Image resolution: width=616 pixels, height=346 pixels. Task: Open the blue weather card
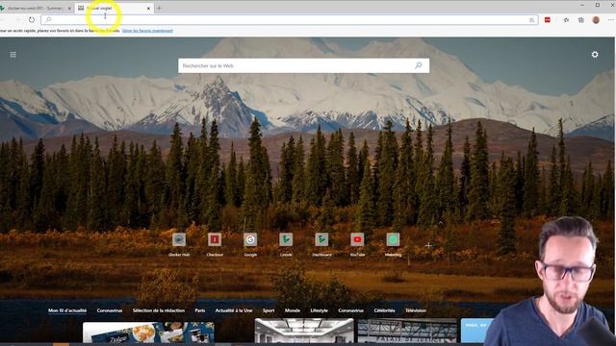coord(477,331)
